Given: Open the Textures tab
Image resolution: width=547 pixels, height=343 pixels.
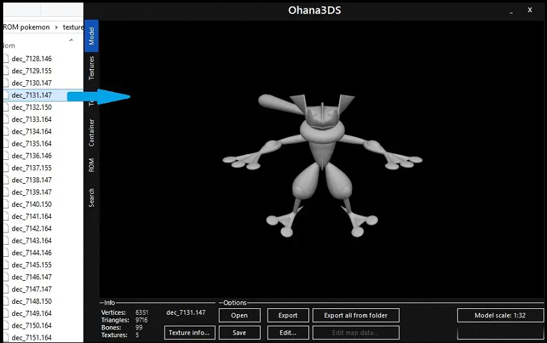Looking at the screenshot, I should pos(91,68).
